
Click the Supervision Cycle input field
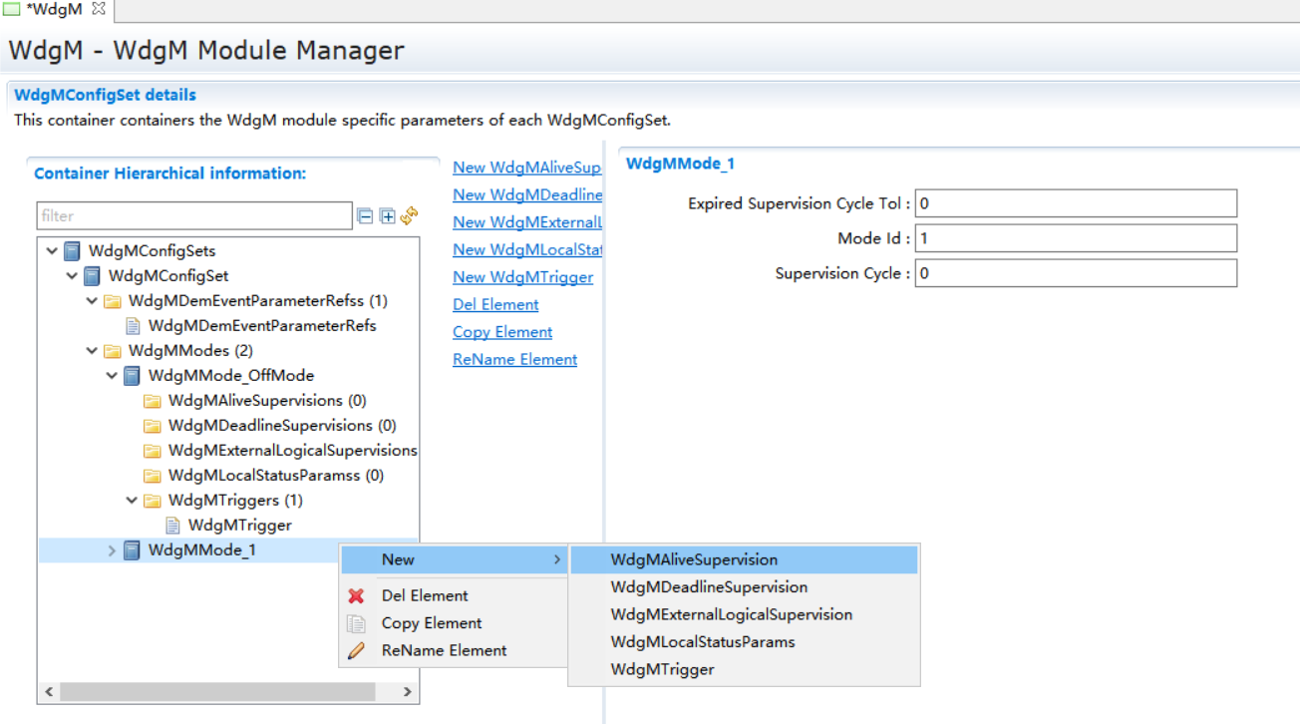point(1075,273)
